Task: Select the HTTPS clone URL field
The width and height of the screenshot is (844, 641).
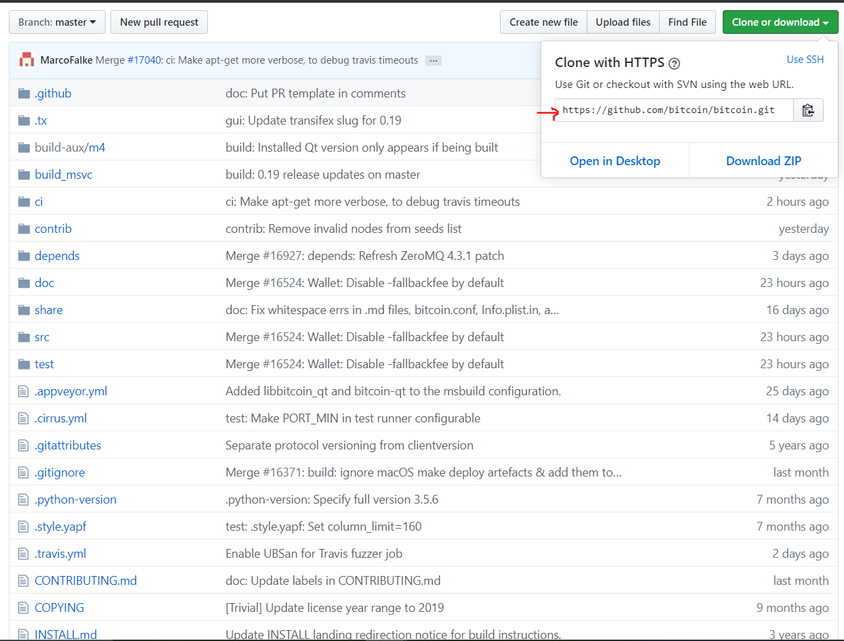Action: click(x=674, y=110)
